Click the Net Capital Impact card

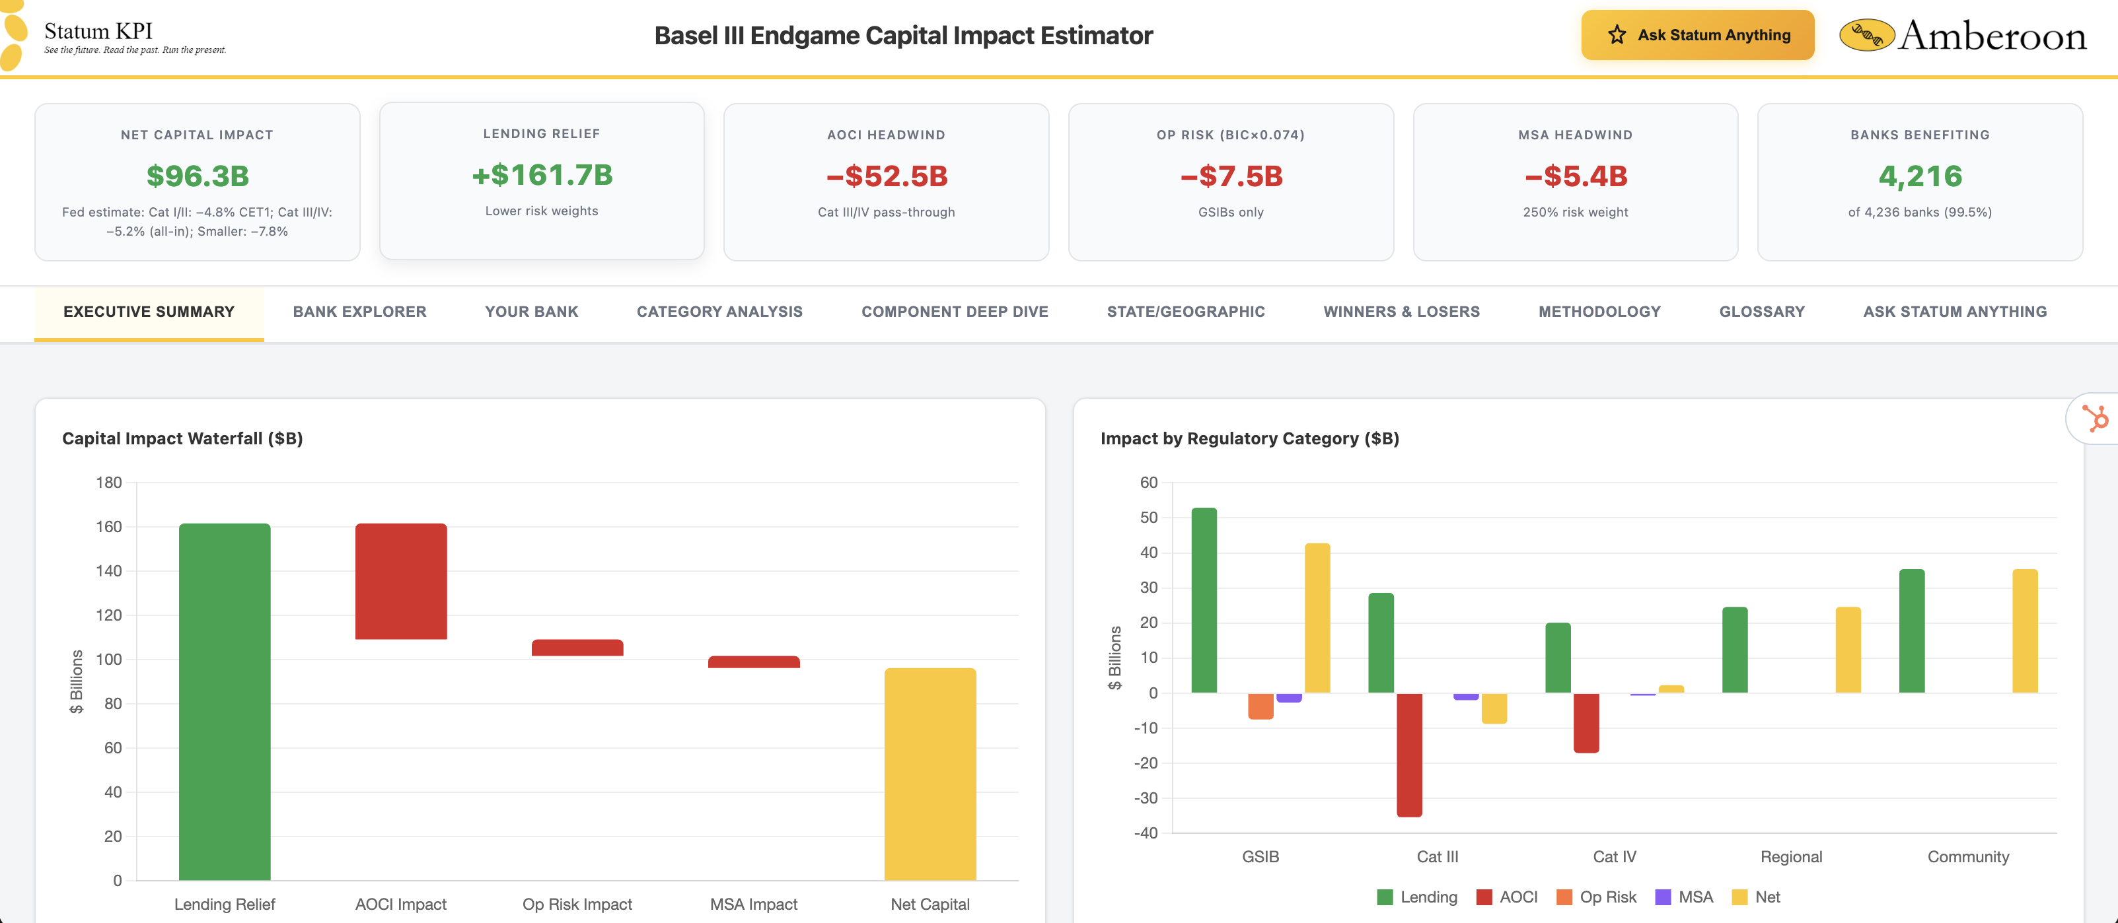(x=198, y=182)
